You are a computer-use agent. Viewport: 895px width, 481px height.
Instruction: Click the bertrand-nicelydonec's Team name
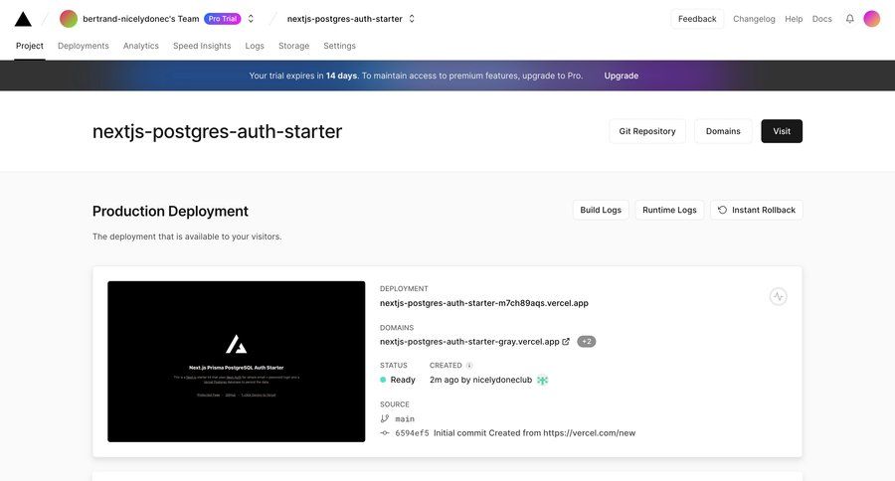click(141, 19)
